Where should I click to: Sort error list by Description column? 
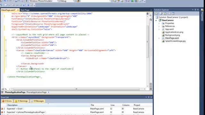point(48,105)
